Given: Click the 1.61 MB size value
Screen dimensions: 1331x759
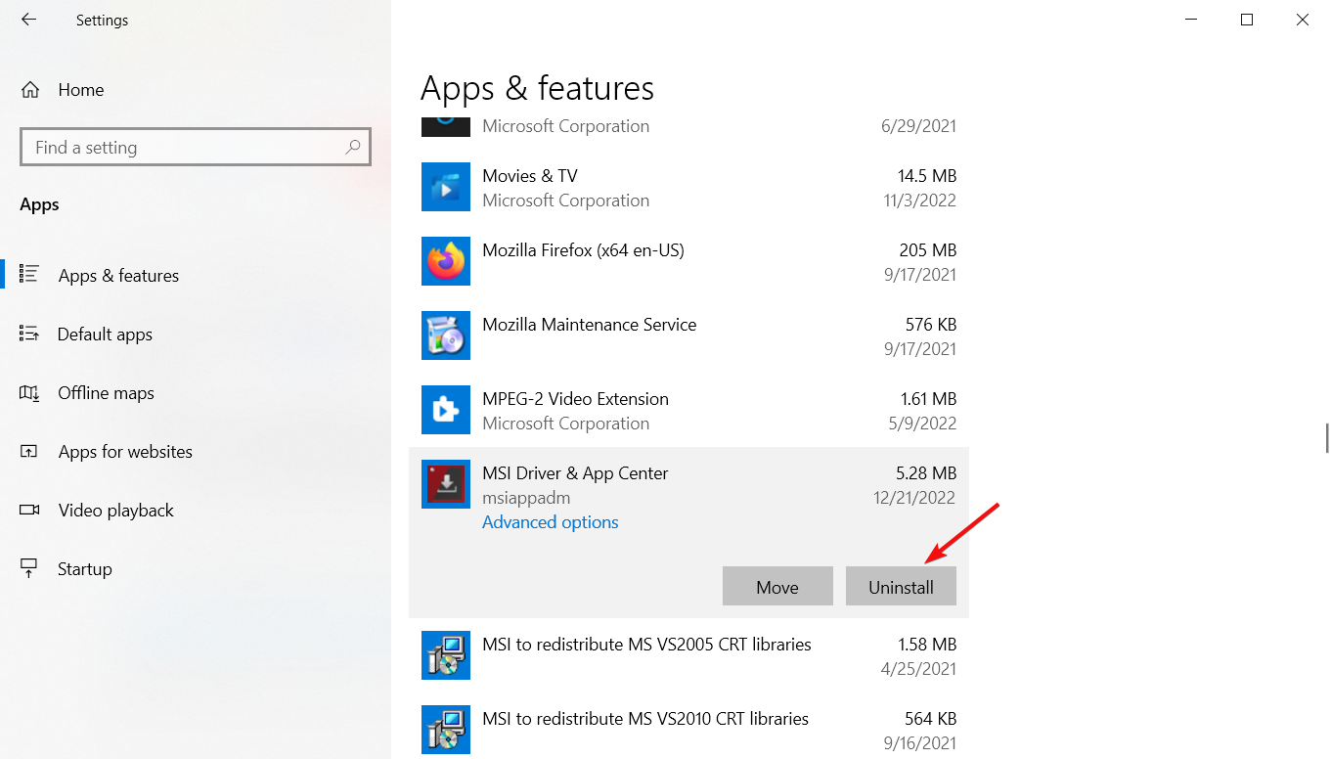Looking at the screenshot, I should (928, 399).
